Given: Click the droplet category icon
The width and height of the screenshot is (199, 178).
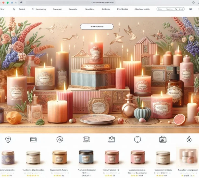Looking at the screenshot, I should click(x=189, y=139).
